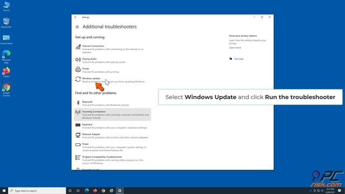
Task: Open the notification center icon
Action: [x=340, y=191]
